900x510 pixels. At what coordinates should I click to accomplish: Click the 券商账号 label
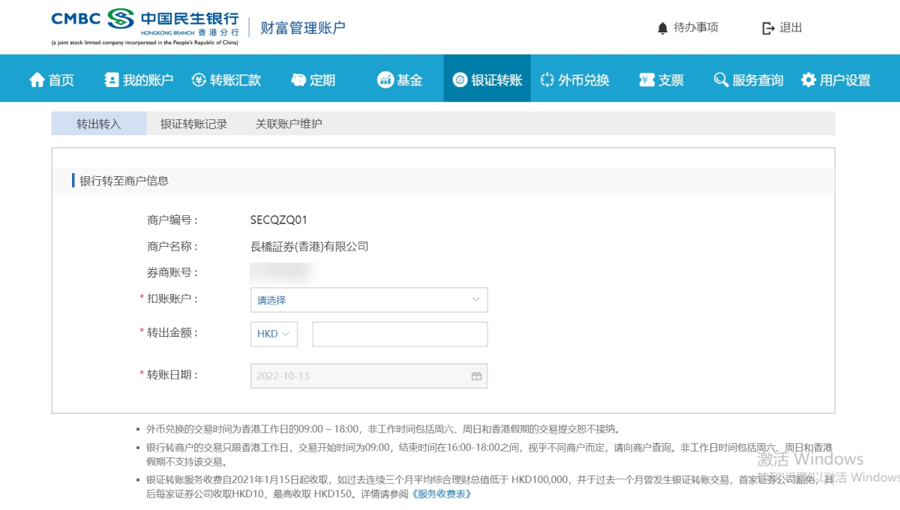click(x=172, y=273)
